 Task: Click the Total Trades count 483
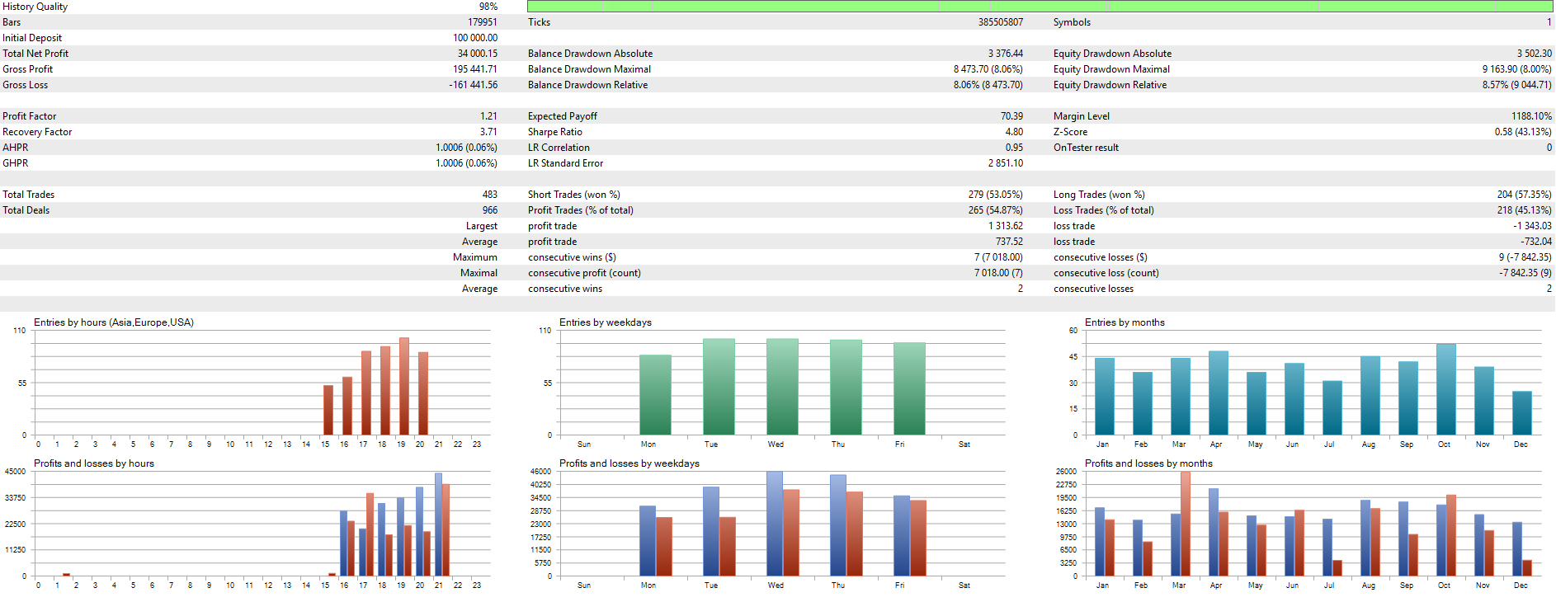point(489,195)
